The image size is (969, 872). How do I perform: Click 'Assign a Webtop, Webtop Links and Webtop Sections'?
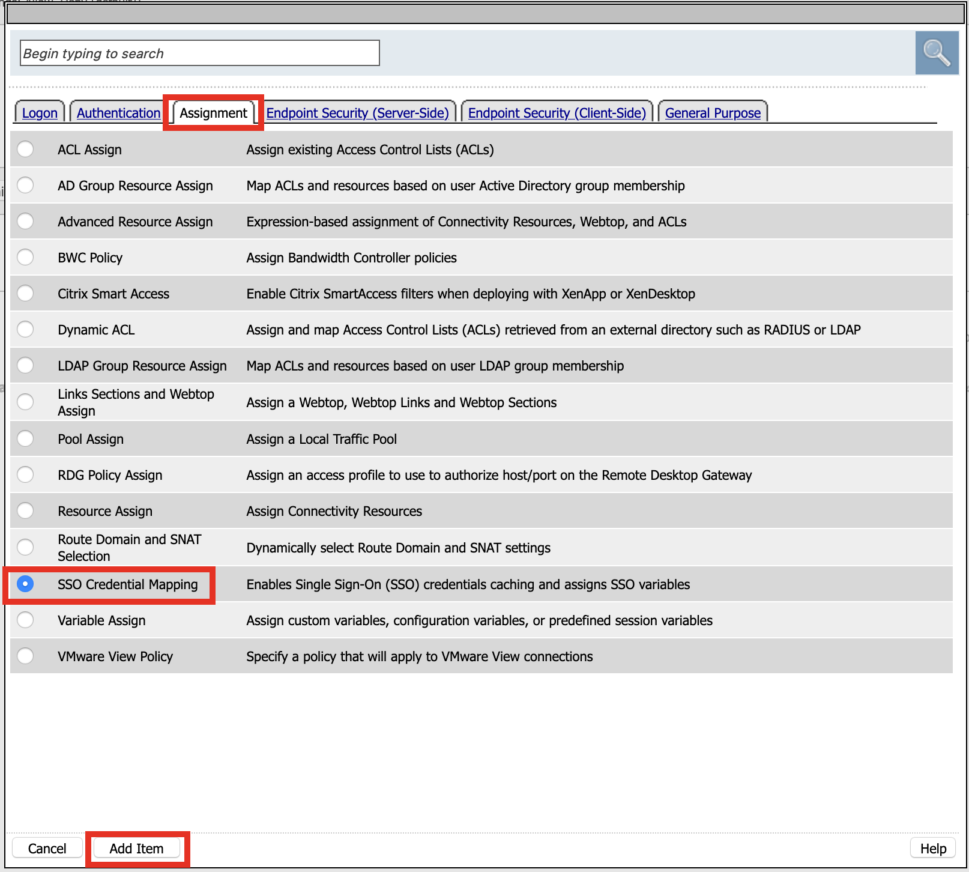402,402
